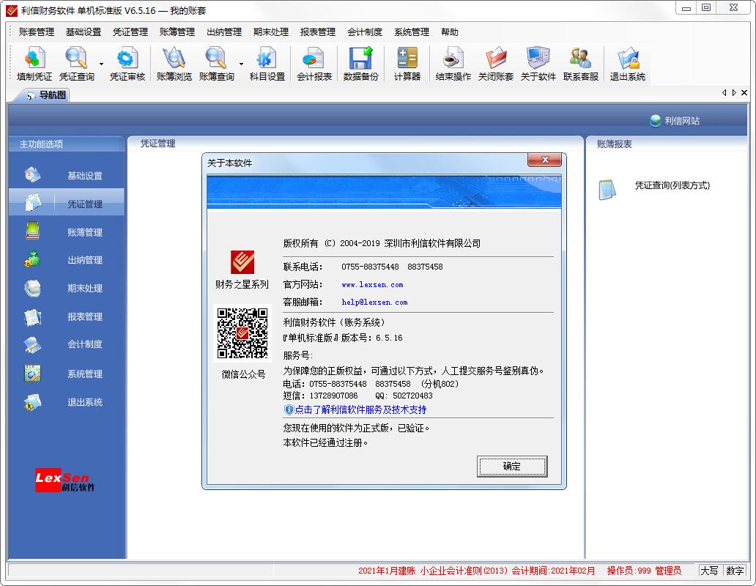Open the 会计制度 menu
756x586 pixels.
point(365,31)
